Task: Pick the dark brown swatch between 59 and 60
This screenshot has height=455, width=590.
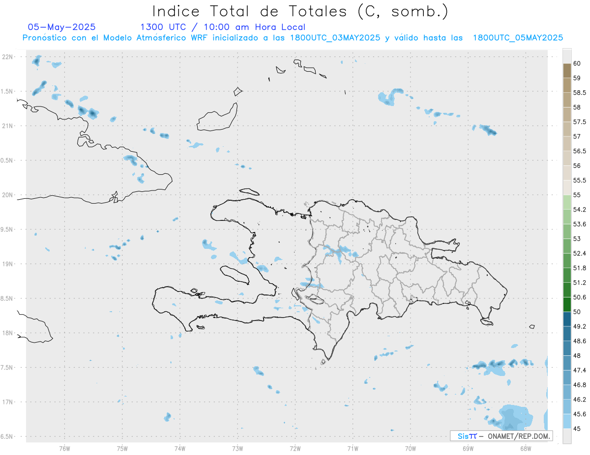Action: (567, 71)
